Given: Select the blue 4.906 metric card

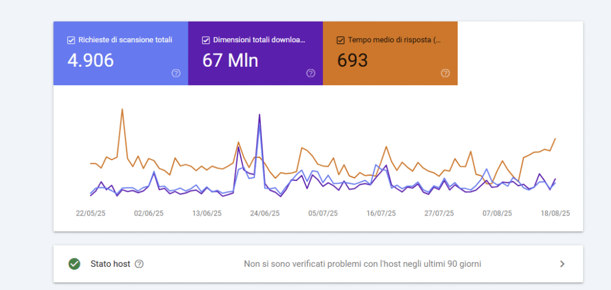Looking at the screenshot, I should click(x=121, y=60).
